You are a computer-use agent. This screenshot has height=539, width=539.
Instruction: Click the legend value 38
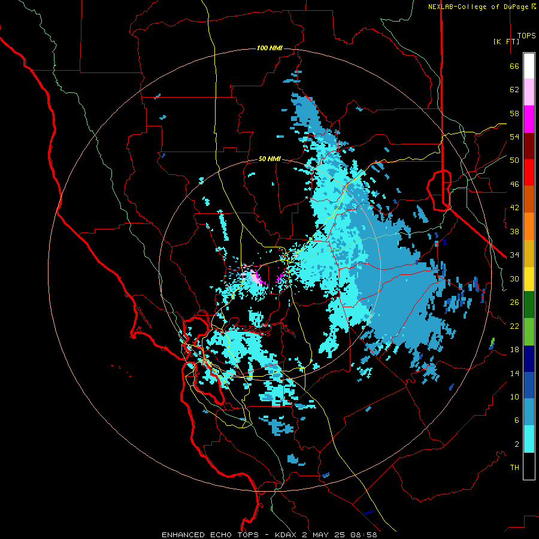tap(514, 231)
